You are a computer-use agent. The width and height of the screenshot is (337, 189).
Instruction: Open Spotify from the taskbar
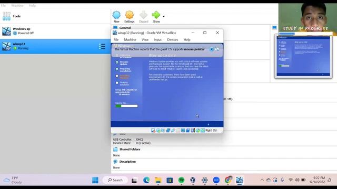pos(181,180)
